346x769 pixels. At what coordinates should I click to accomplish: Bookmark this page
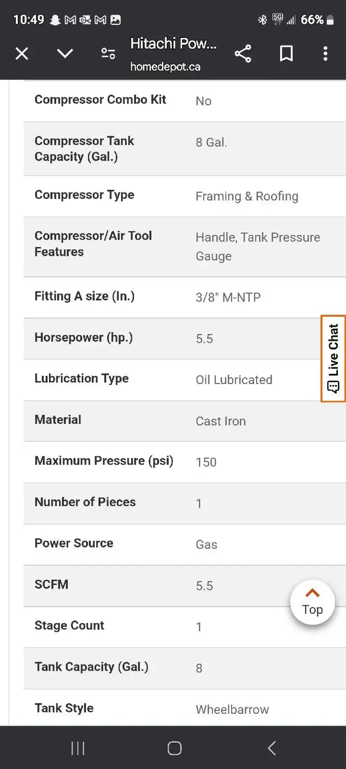[286, 54]
